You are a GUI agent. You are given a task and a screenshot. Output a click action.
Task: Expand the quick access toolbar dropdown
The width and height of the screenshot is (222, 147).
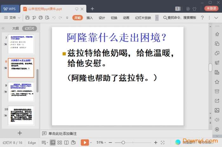tap(67, 18)
